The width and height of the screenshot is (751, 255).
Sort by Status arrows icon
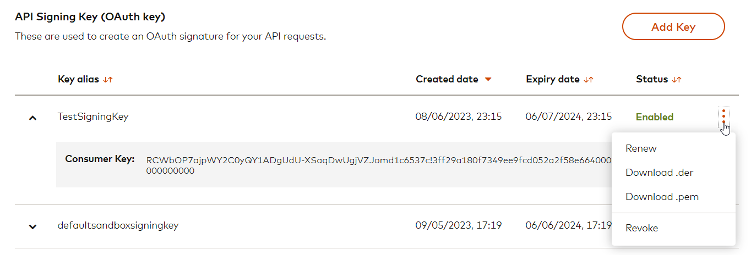(x=677, y=80)
